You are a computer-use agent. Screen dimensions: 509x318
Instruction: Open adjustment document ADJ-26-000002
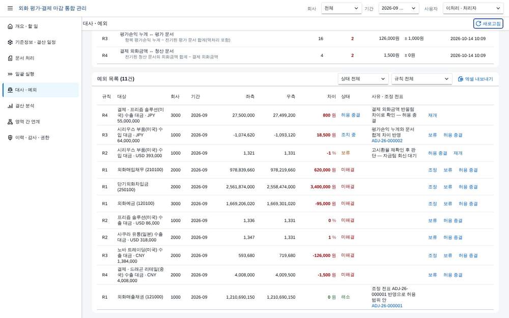tap(387, 141)
